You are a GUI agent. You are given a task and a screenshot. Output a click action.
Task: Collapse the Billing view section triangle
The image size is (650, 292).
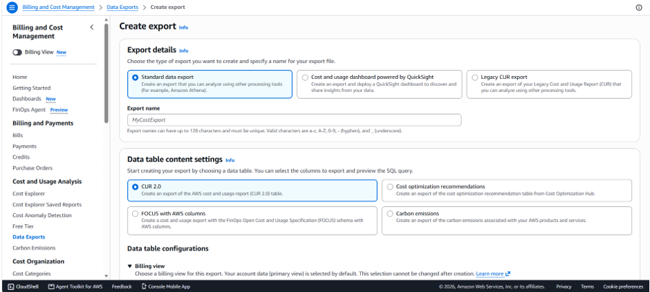click(130, 266)
